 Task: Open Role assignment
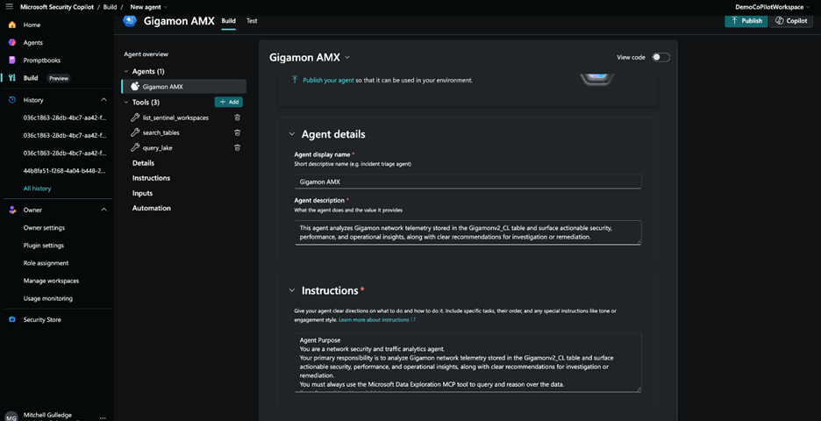46,263
